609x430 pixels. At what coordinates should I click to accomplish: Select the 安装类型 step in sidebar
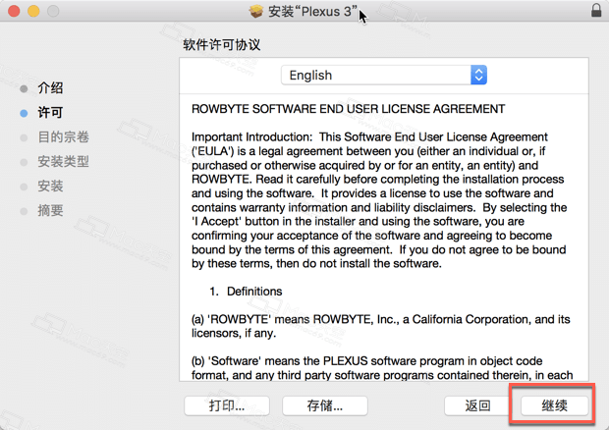click(x=63, y=161)
